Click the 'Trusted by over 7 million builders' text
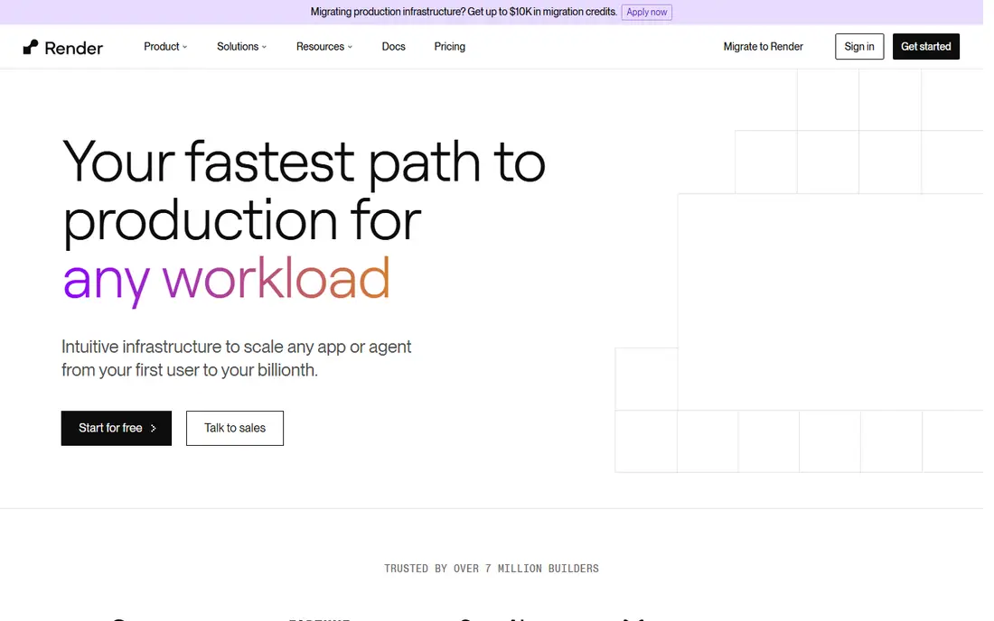 click(492, 569)
